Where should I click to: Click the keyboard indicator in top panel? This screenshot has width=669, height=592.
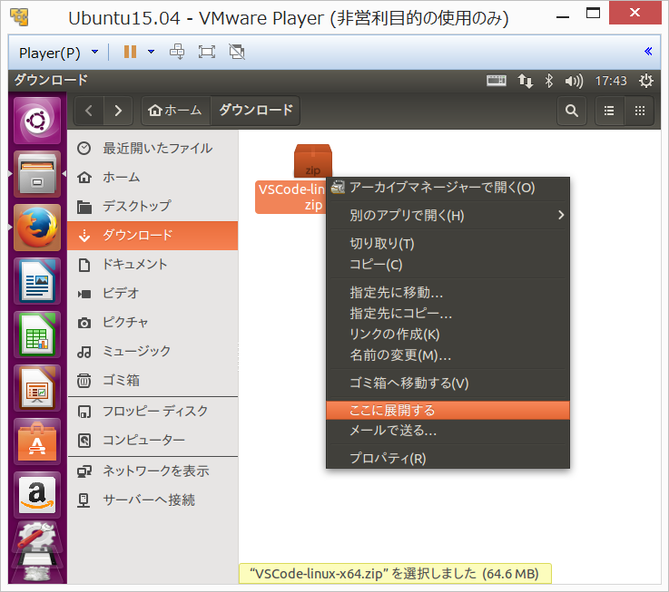pyautogui.click(x=497, y=81)
